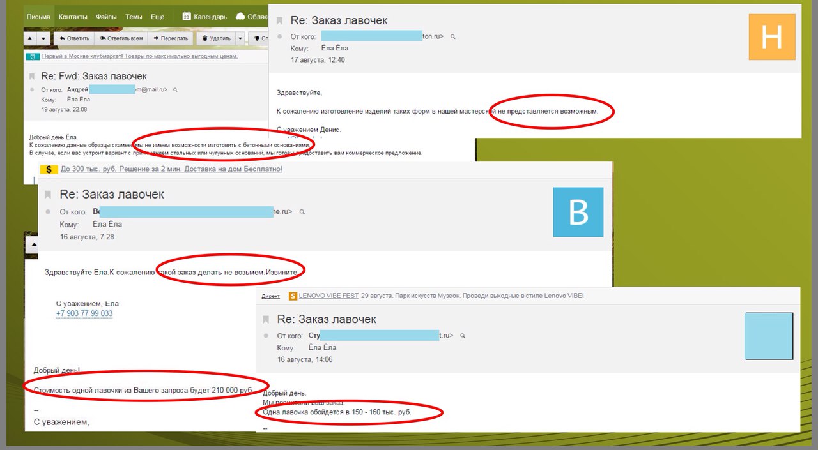818x450 pixels.
Task: Toggle flag on Re: Fwd: Заказ лавочек email
Action: tap(32, 77)
